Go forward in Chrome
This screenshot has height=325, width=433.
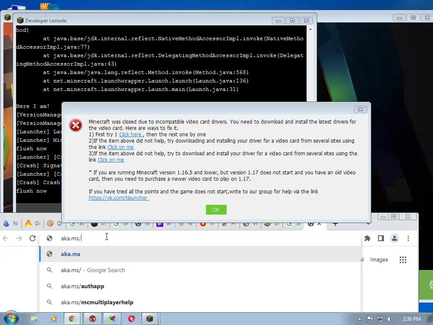19,238
